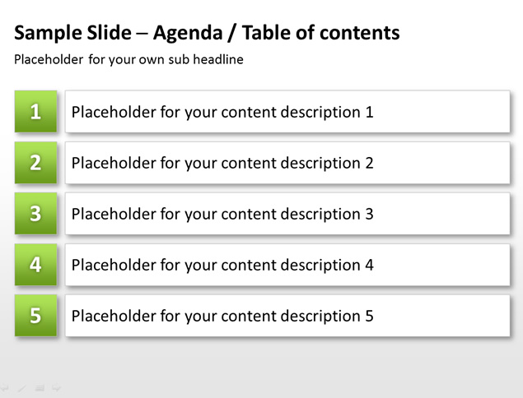Select green number 3 box
The height and width of the screenshot is (398, 523).
(x=35, y=214)
